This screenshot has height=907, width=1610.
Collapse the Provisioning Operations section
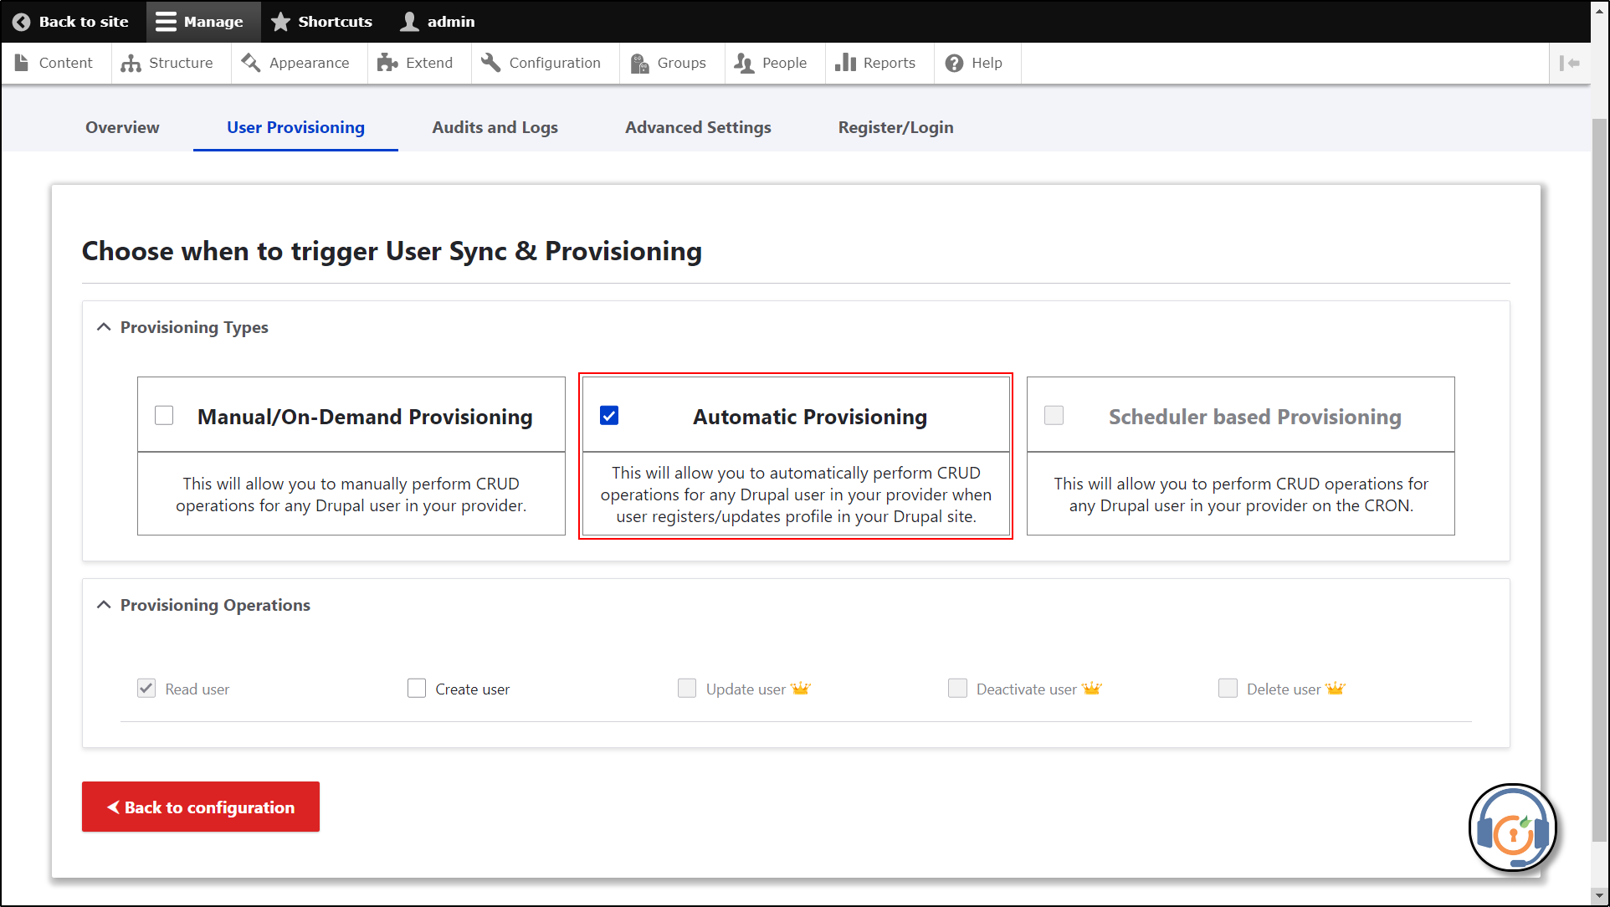tap(103, 604)
